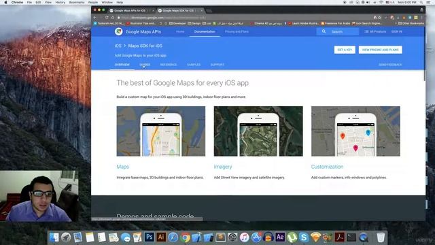Click the browser back arrow
435x245 pixels.
(x=95, y=18)
